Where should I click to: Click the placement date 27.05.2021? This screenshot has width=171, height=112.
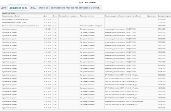(x=162, y=78)
